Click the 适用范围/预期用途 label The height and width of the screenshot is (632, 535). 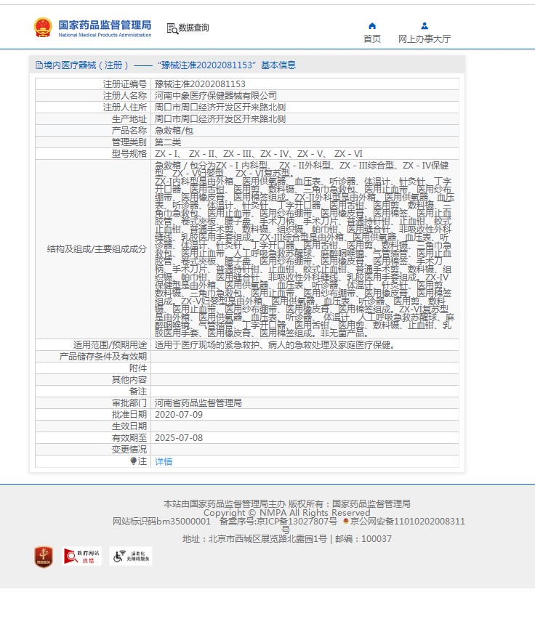point(110,345)
